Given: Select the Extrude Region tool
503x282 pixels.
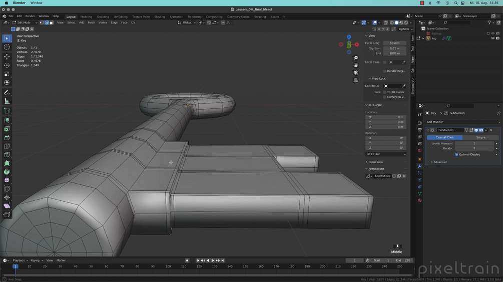Looking at the screenshot, I should tap(7, 121).
